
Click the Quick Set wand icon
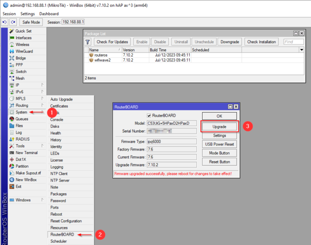12,31
